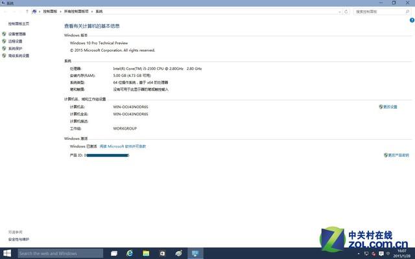This screenshot has width=415, height=259.
Task: Click 更改产品密钥 (Change product key)
Action: [399, 155]
